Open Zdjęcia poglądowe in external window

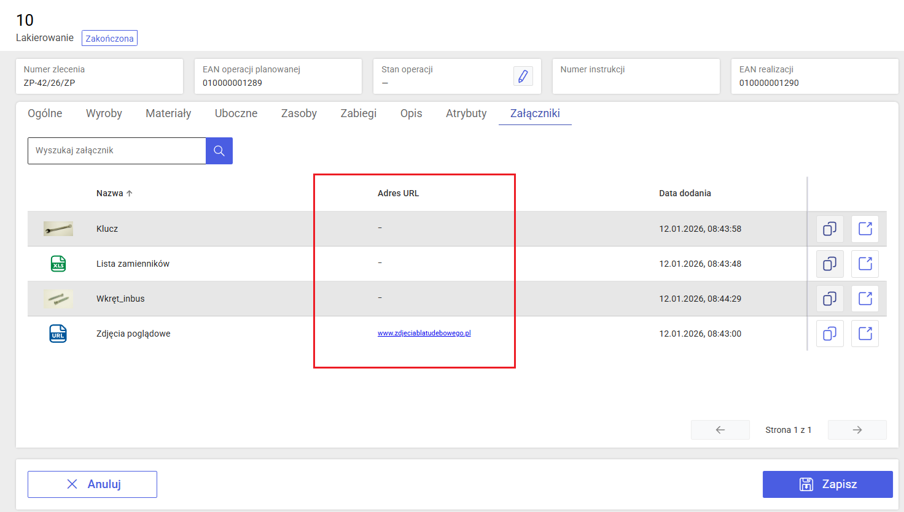pos(865,334)
